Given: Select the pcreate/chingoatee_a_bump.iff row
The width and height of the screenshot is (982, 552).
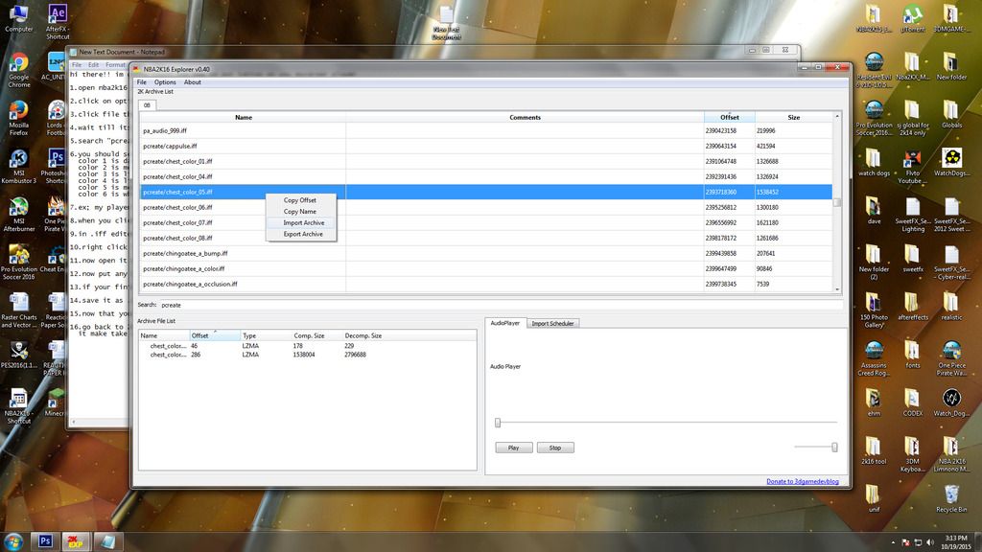Looking at the screenshot, I should pos(486,253).
